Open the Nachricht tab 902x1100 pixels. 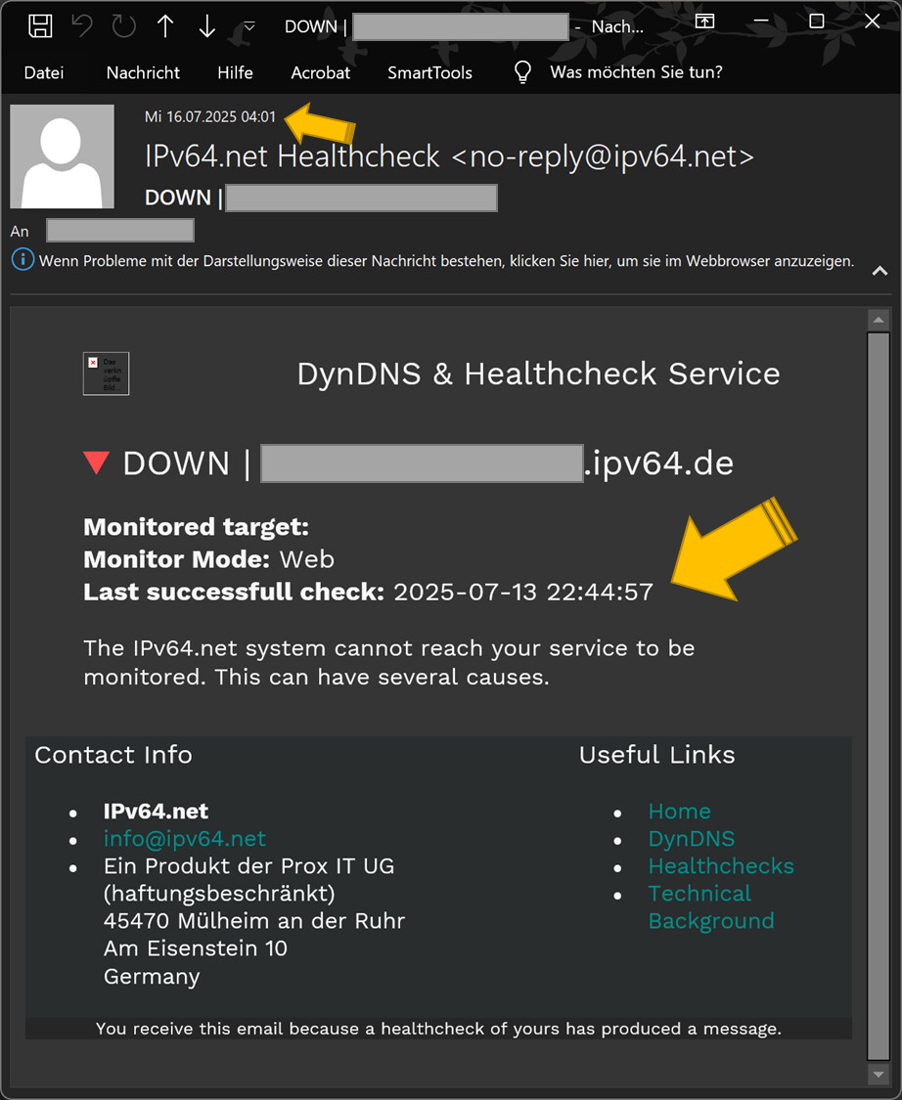143,72
